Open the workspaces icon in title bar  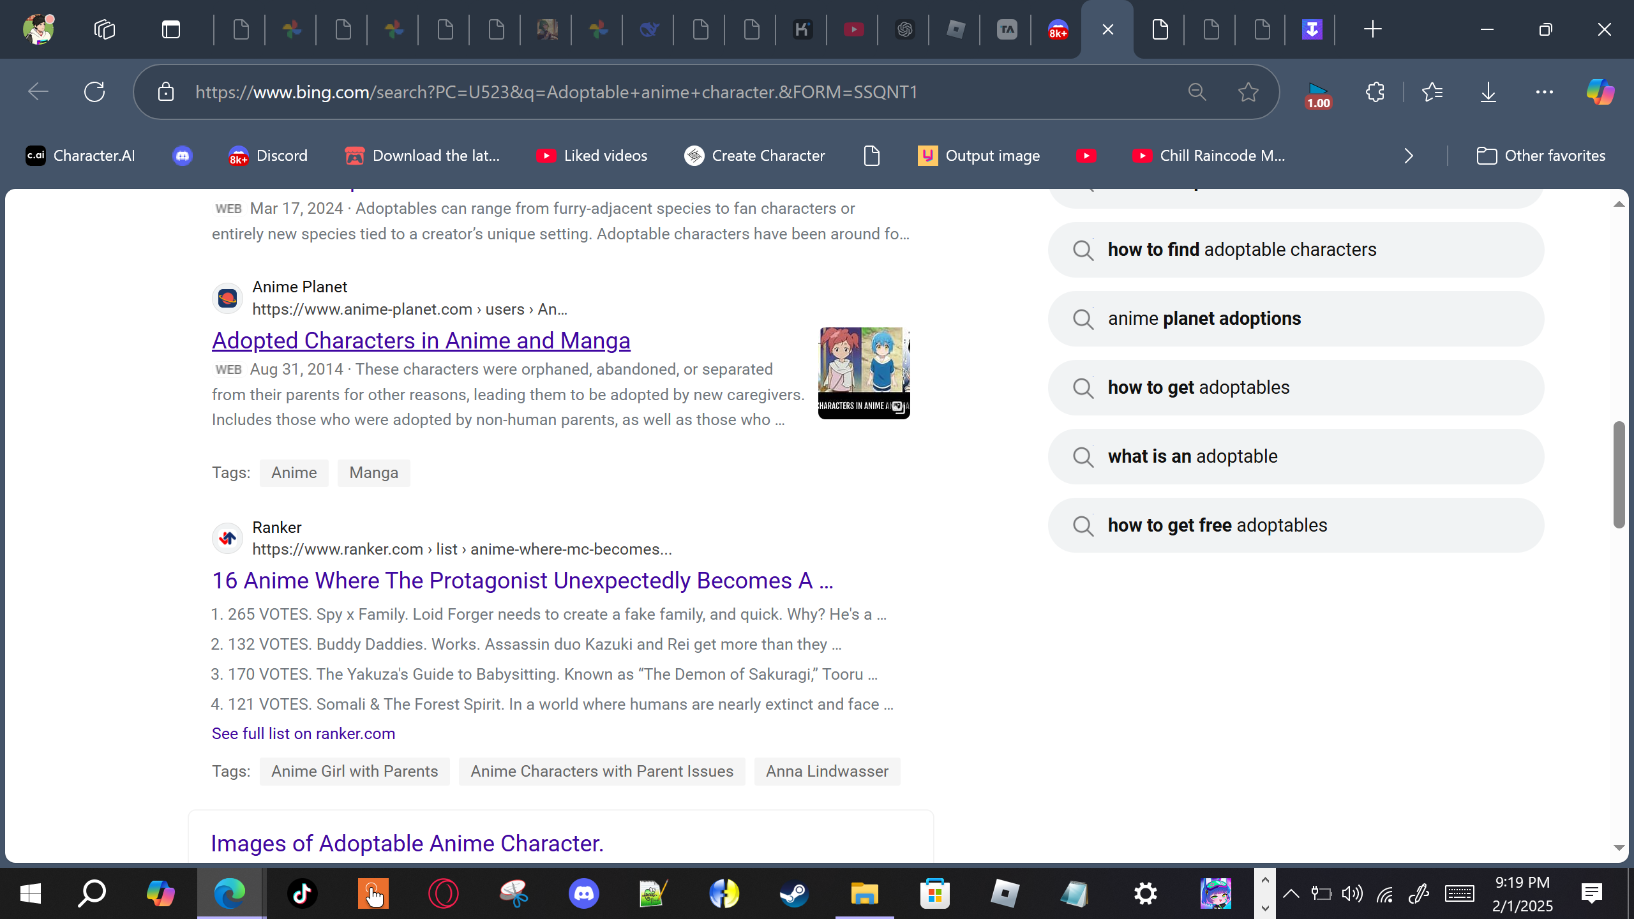pos(104,29)
